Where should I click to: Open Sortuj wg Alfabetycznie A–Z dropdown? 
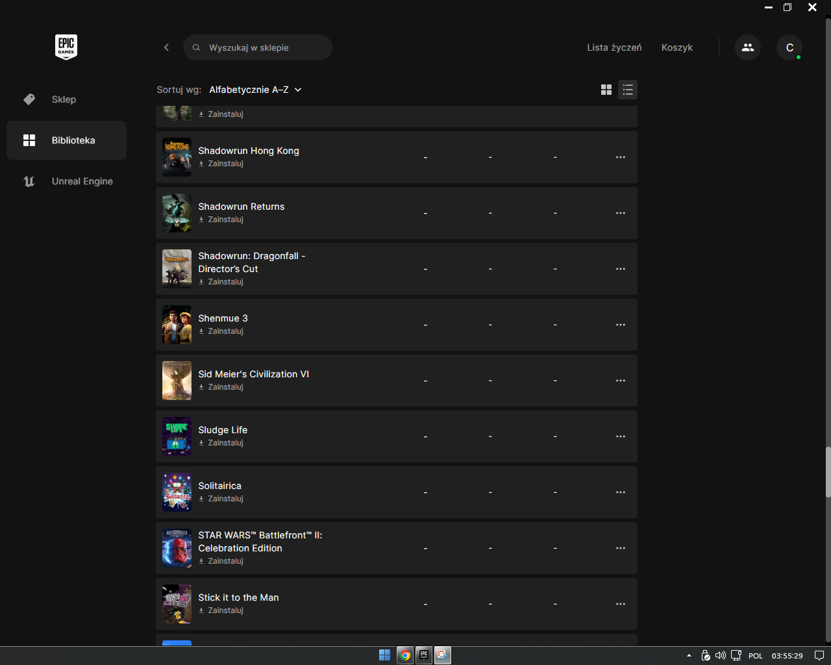pos(255,90)
